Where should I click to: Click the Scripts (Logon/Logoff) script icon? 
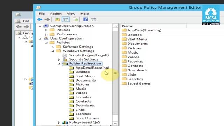pos(65,55)
